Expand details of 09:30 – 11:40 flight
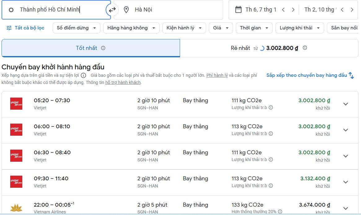Viewport: 361px width, 215px height. (x=346, y=182)
